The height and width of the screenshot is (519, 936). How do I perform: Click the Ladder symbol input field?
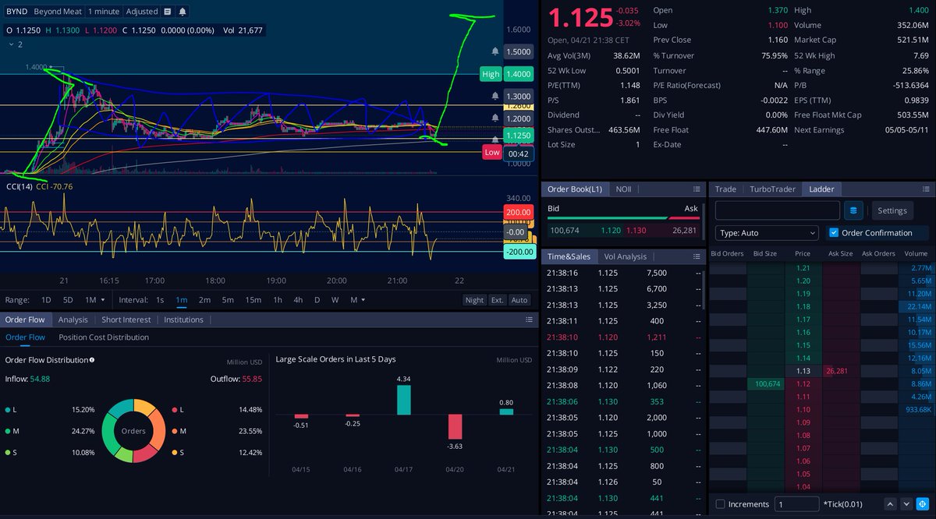point(778,210)
